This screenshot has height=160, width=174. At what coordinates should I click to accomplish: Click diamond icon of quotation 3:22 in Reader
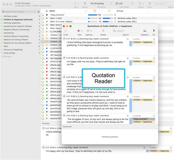154,58
